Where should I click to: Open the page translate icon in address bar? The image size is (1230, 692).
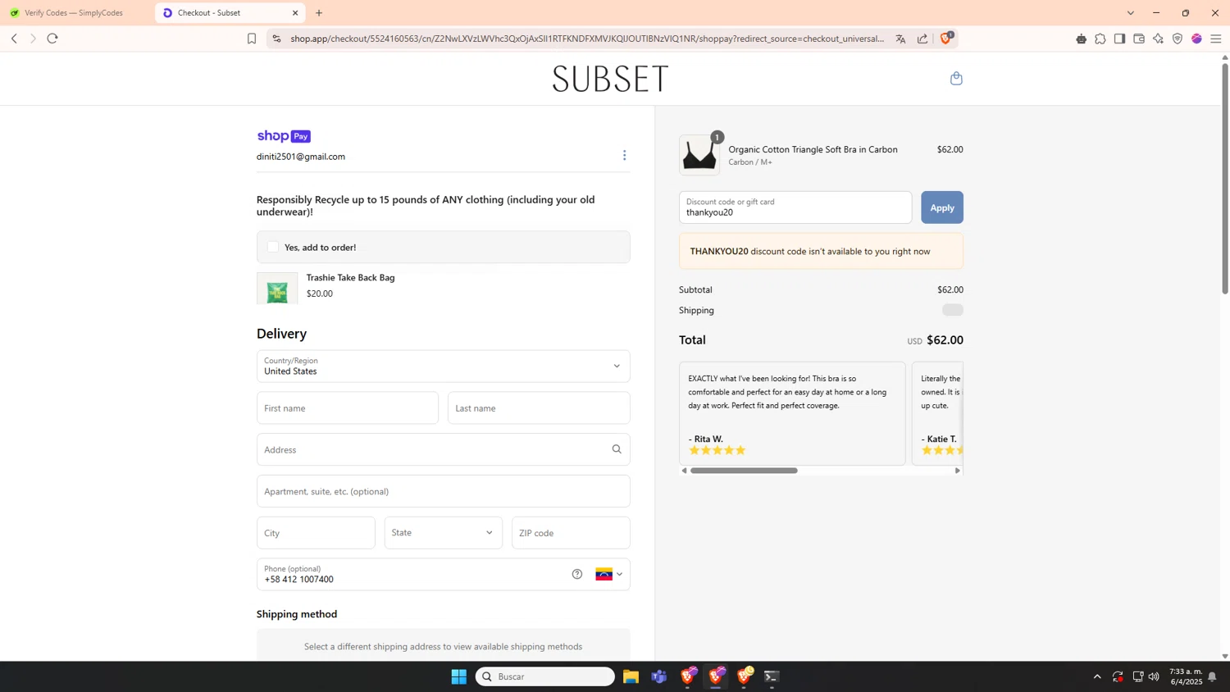pyautogui.click(x=900, y=39)
